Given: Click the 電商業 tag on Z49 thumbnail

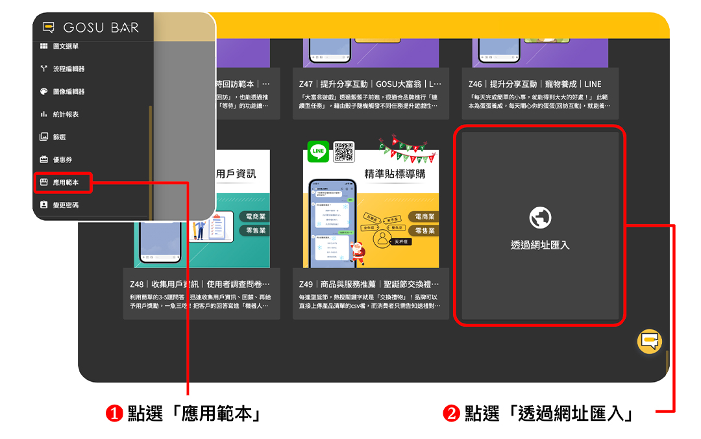Looking at the screenshot, I should point(423,217).
